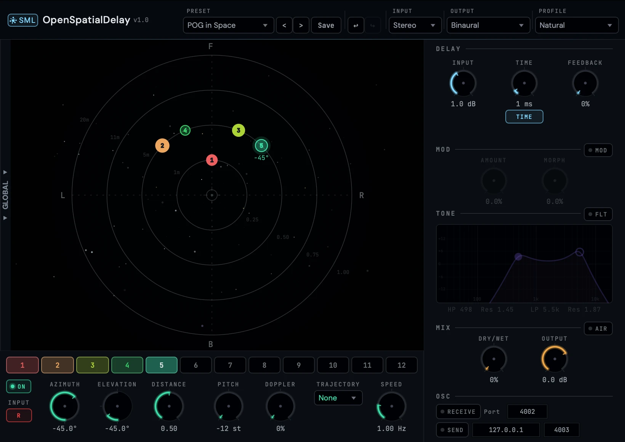Go to next preset with > button

coord(301,25)
